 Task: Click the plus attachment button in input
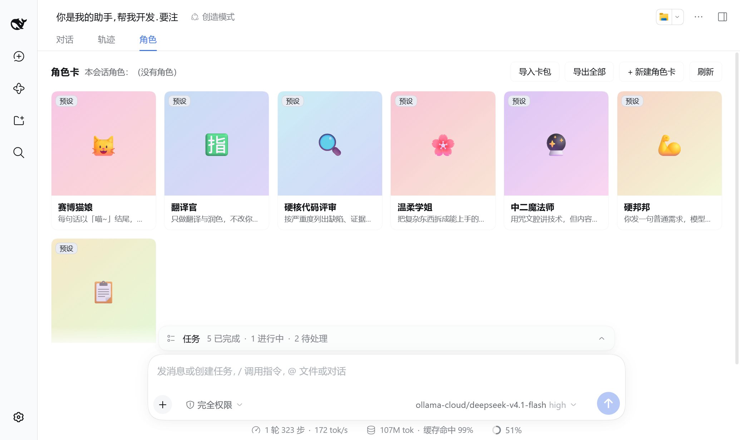point(163,405)
